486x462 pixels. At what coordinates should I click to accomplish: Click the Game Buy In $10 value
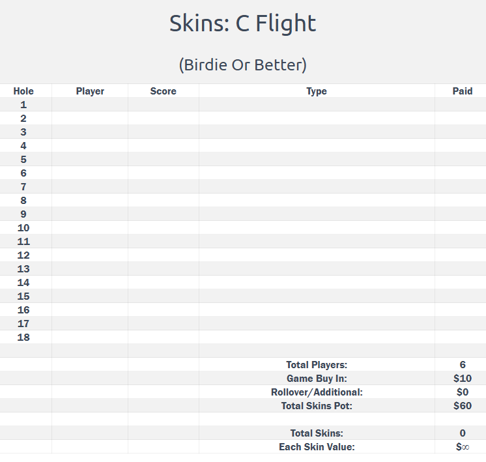click(x=463, y=379)
